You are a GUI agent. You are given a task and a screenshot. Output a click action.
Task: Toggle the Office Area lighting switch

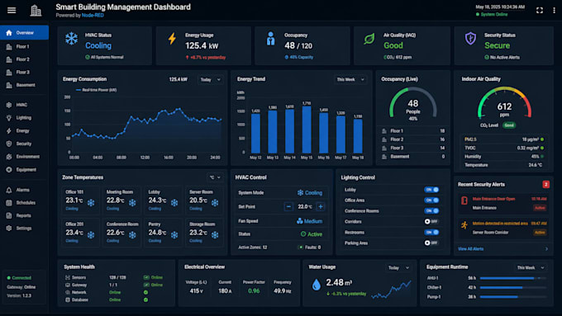431,200
